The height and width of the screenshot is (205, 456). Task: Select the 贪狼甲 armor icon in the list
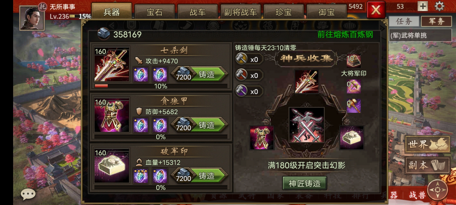tap(112, 115)
